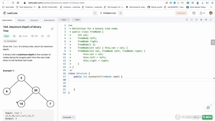
Task: Open the LeetCode profile avatar
Action: 211,13
